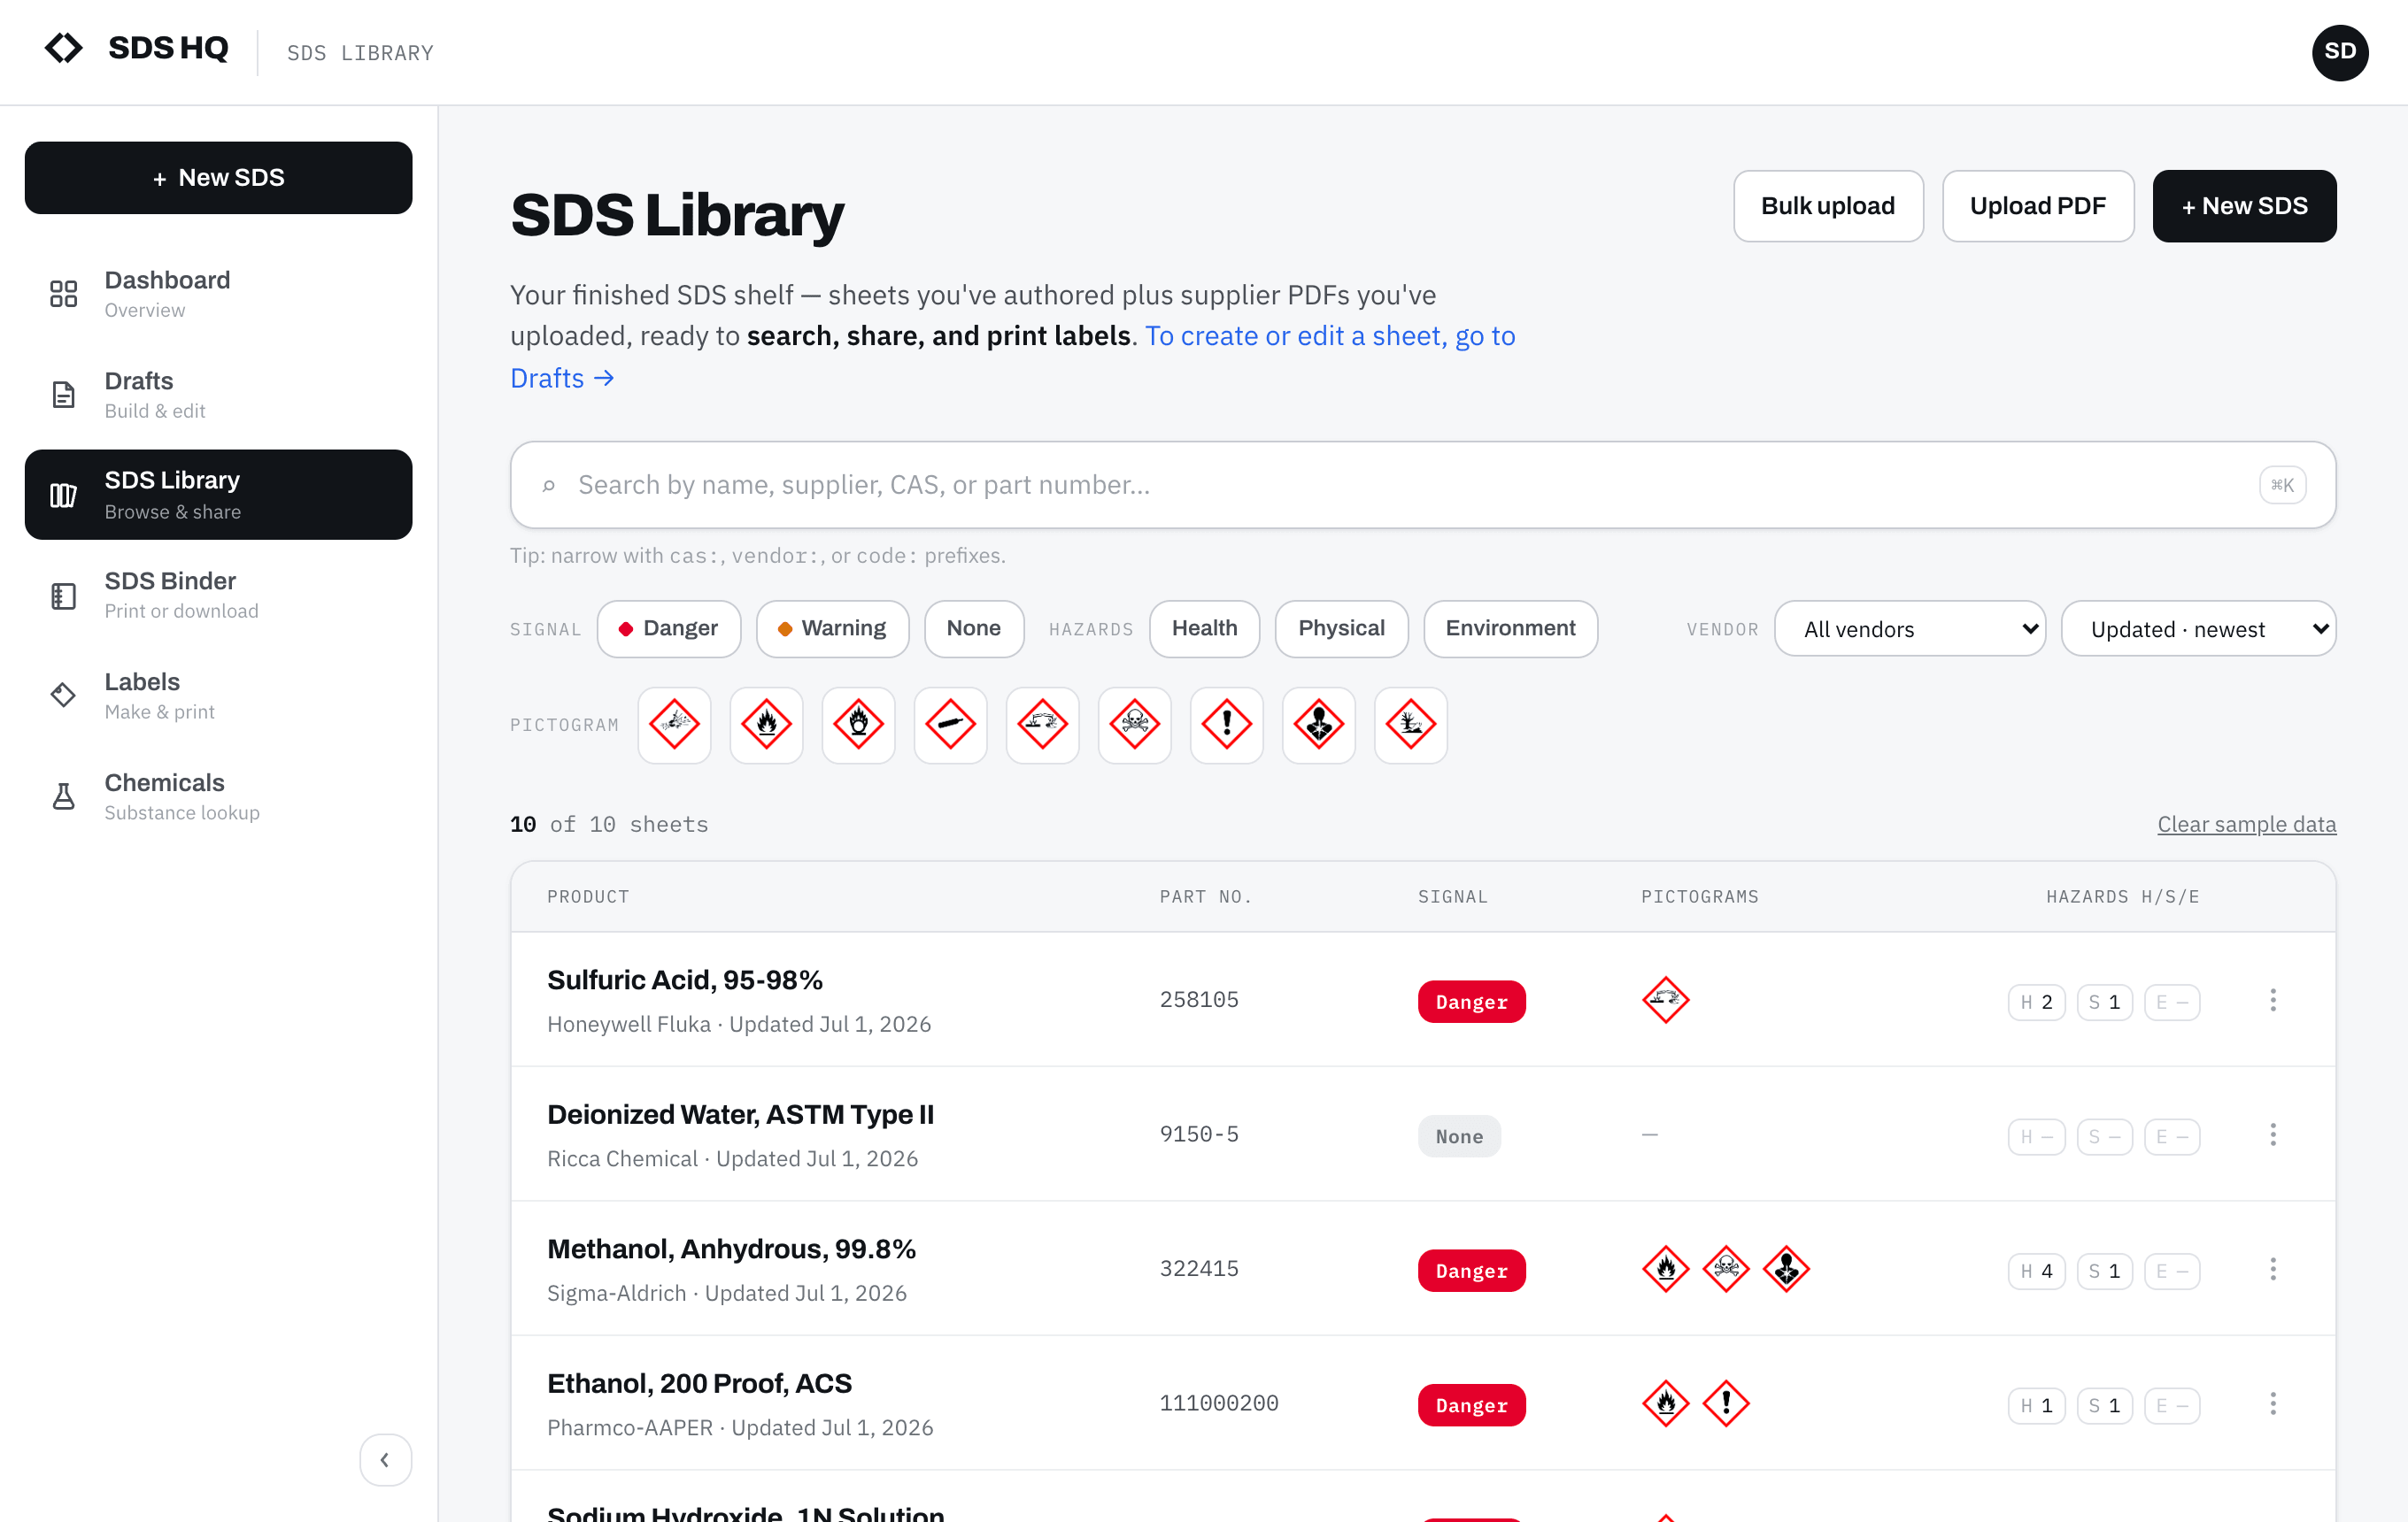Click the health hazard pictogram in Methanol row

pyautogui.click(x=1786, y=1269)
